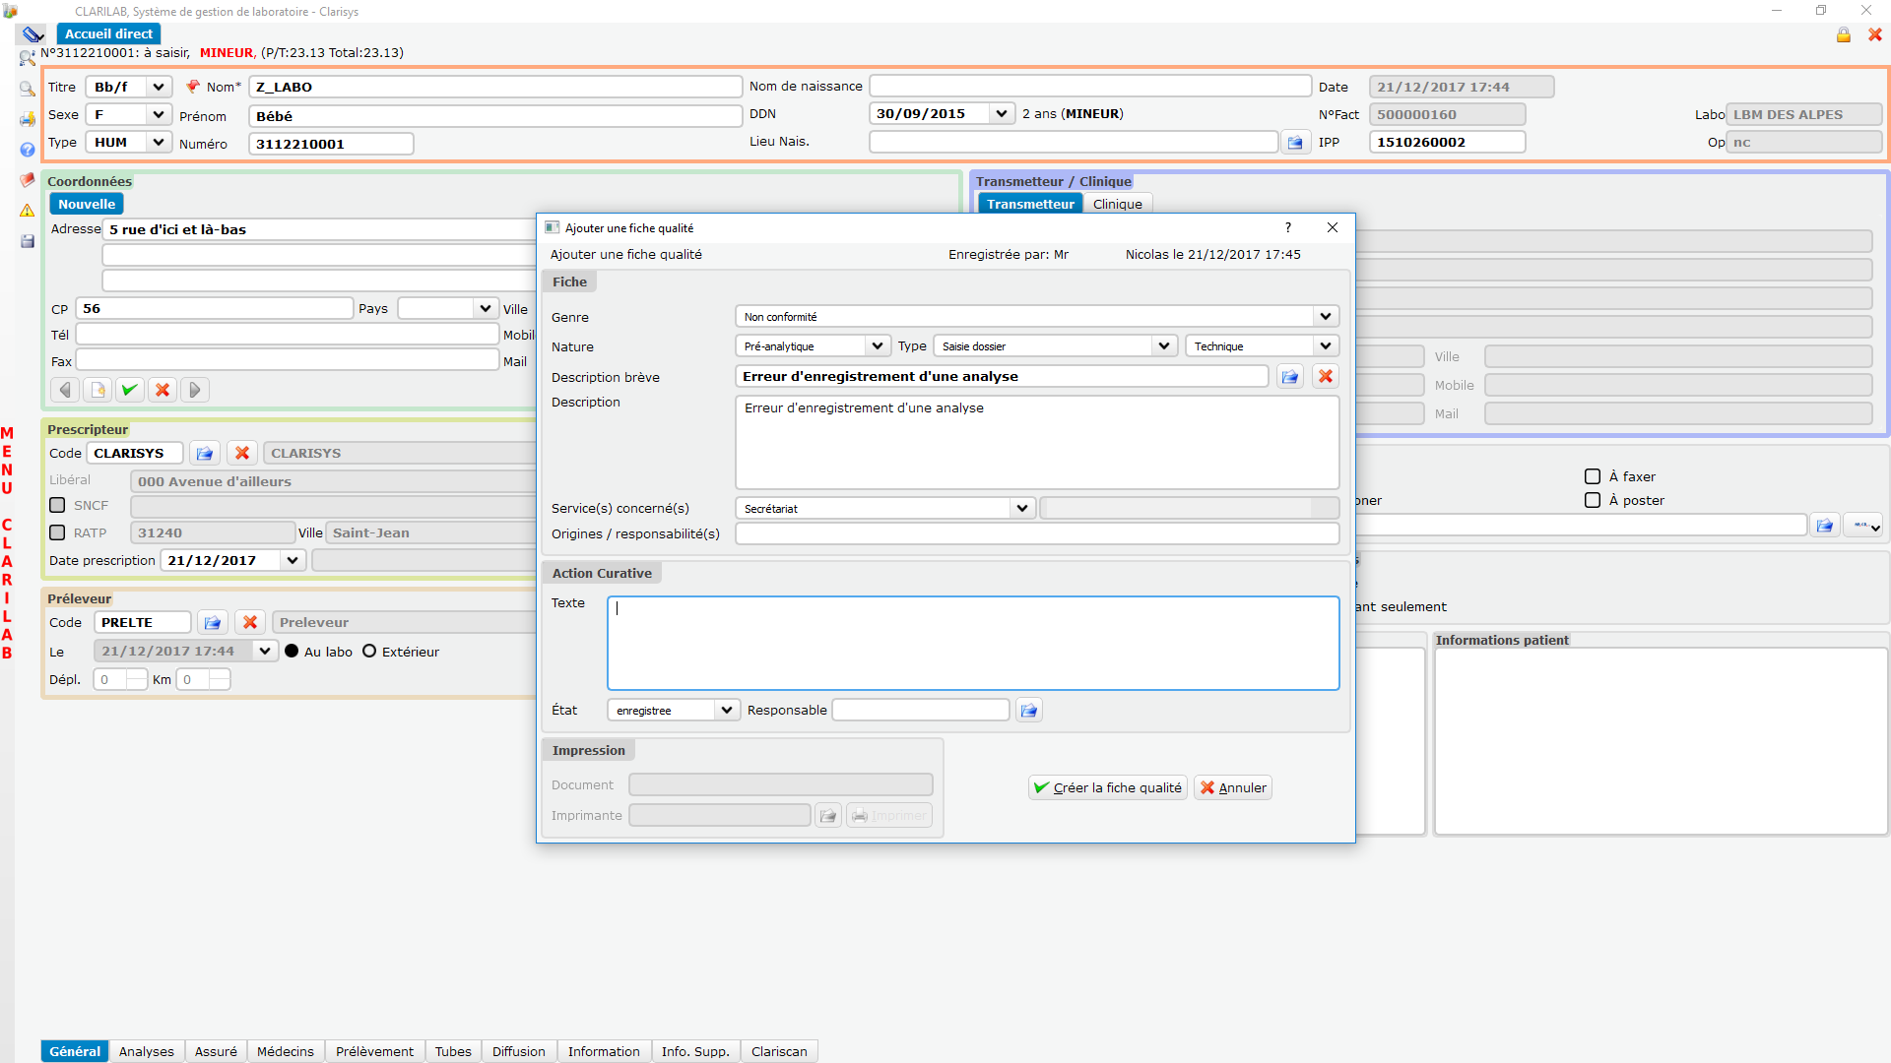
Task: Open help with the blue question icon
Action: (x=28, y=150)
